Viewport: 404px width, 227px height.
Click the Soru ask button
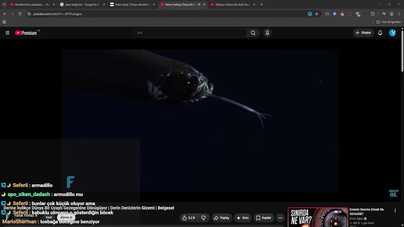click(x=242, y=218)
